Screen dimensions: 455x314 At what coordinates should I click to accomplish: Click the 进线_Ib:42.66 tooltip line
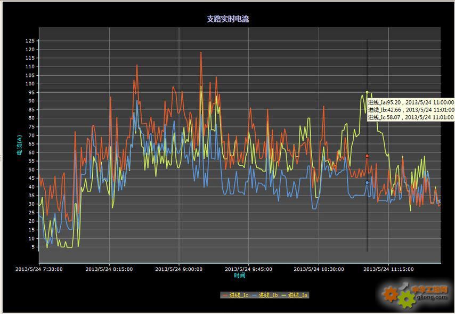click(x=410, y=110)
